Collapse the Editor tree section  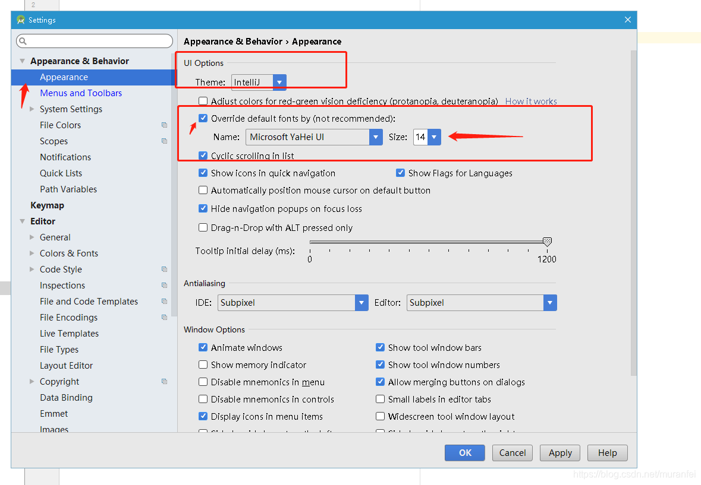23,221
